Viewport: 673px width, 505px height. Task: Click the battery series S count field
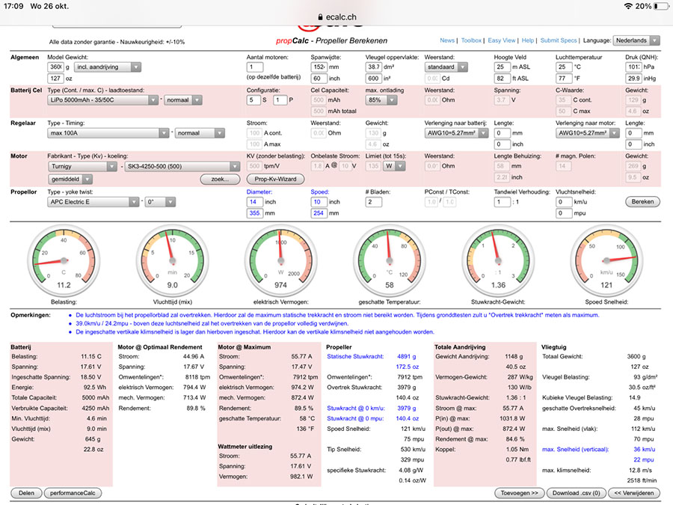[253, 100]
